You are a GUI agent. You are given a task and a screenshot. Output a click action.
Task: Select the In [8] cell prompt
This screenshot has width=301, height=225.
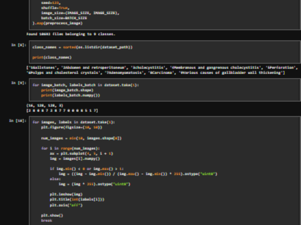tap(19, 45)
